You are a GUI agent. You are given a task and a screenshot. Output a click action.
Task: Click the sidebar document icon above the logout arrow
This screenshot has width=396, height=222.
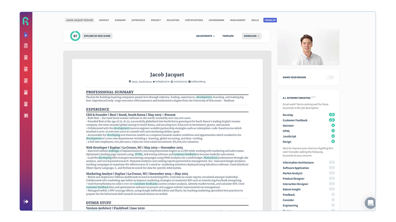26,116
